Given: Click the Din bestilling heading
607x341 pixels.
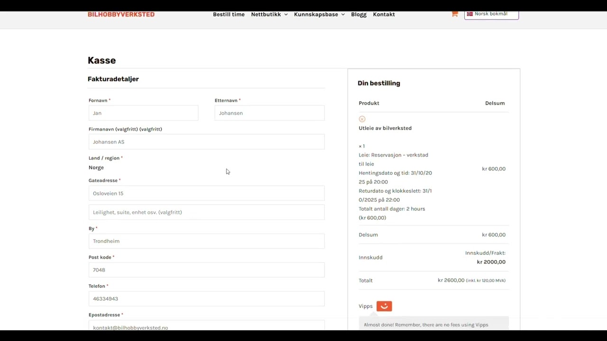Looking at the screenshot, I should (x=379, y=83).
